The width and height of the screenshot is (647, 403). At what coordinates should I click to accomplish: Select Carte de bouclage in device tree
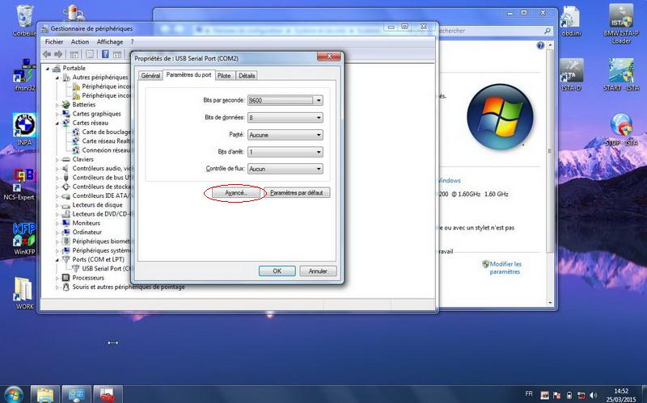106,132
